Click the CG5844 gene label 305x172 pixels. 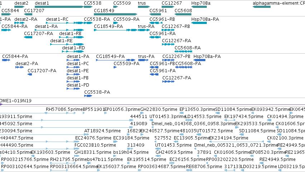pos(10,10)
